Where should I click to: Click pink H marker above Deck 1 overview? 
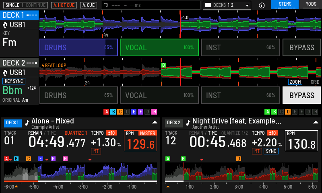pos(65,159)
